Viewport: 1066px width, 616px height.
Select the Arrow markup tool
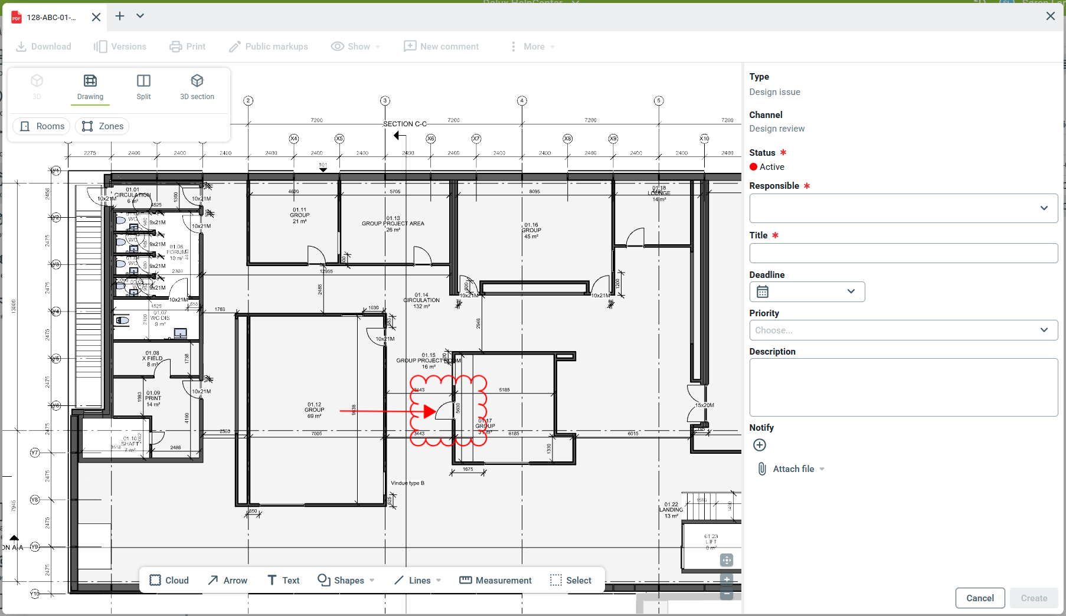(227, 580)
